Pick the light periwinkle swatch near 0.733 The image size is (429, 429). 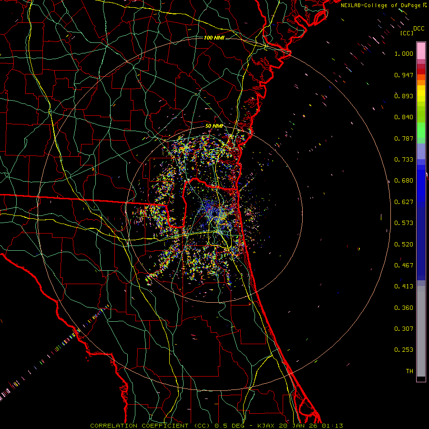click(421, 151)
